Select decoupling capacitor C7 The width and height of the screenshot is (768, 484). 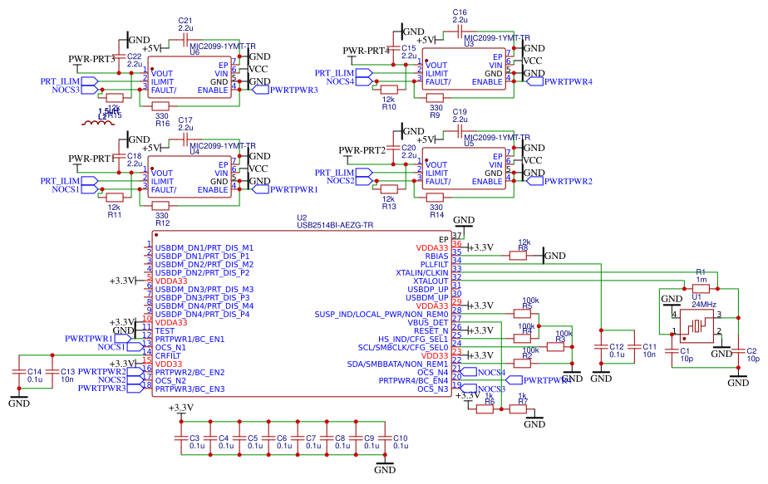(x=298, y=438)
